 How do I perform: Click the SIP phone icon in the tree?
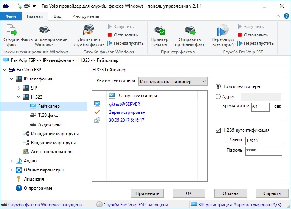tap(26, 88)
